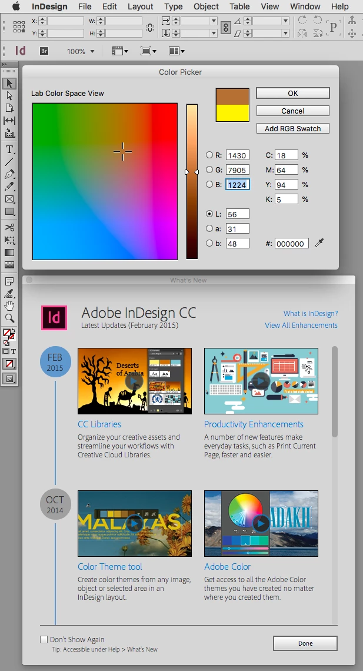Open the Shear X Angle dropdown

(x=285, y=33)
